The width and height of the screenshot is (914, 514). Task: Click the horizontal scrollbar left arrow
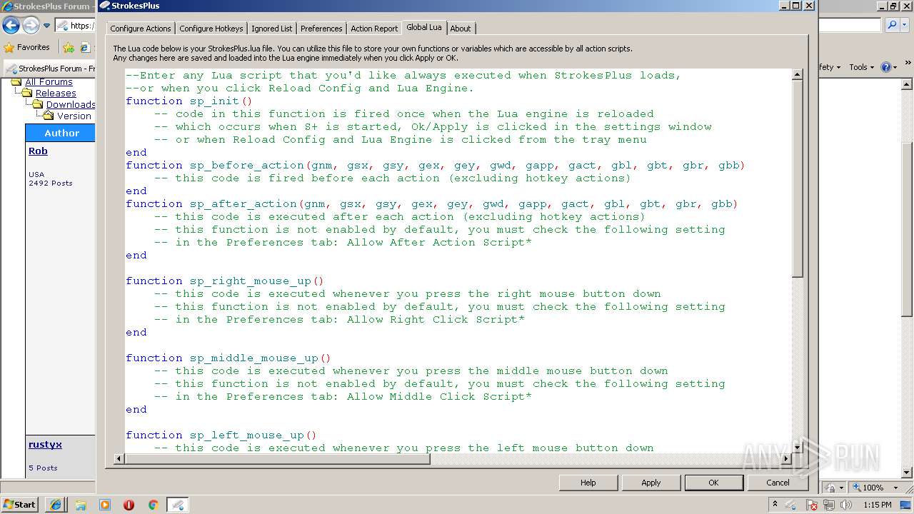click(119, 458)
